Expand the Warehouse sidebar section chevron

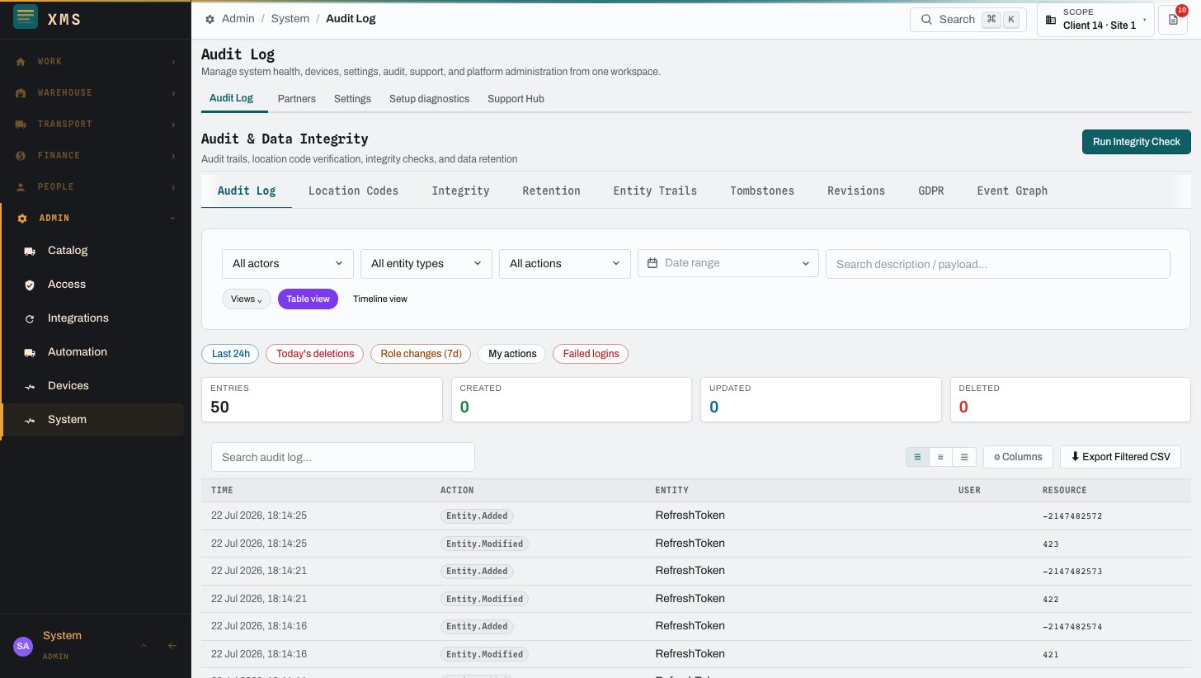[x=173, y=93]
